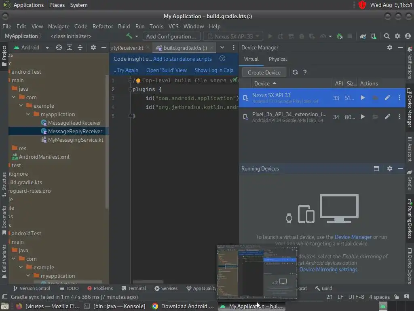Toggle Notifications side panel tab
This screenshot has width=414, height=311.
click(410, 63)
